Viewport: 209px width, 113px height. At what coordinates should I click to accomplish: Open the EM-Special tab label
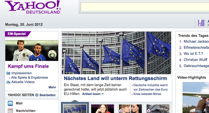coord(17,34)
